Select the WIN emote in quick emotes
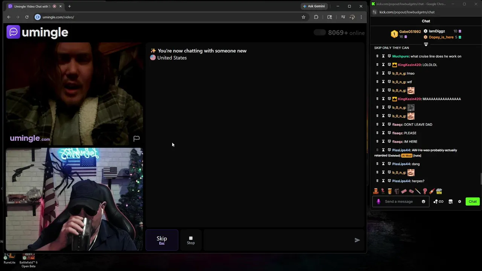 pos(439,191)
